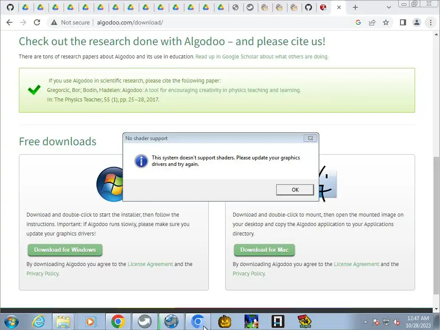
Task: Click the browser forward arrow
Action: (x=23, y=22)
